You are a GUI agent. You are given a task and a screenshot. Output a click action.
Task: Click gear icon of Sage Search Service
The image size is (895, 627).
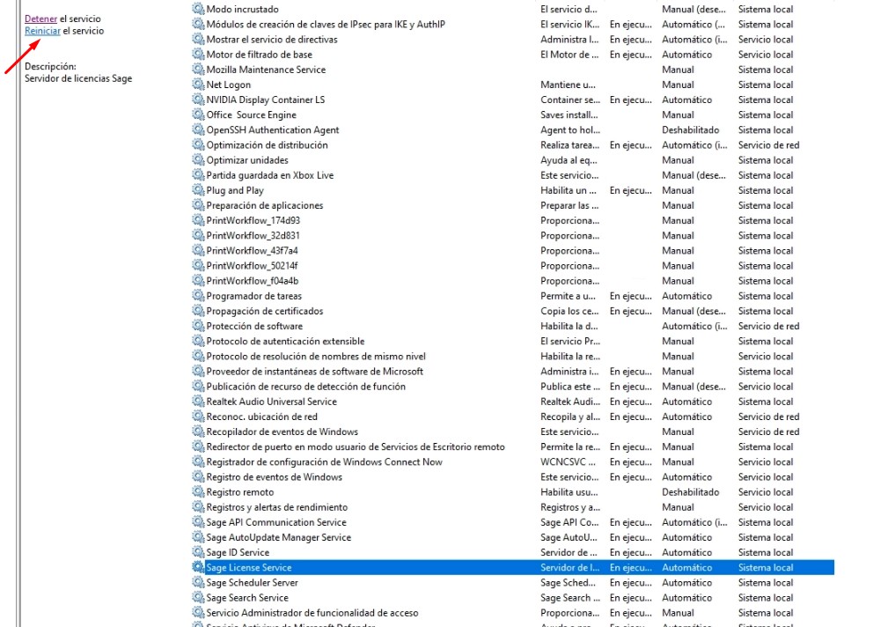point(197,597)
